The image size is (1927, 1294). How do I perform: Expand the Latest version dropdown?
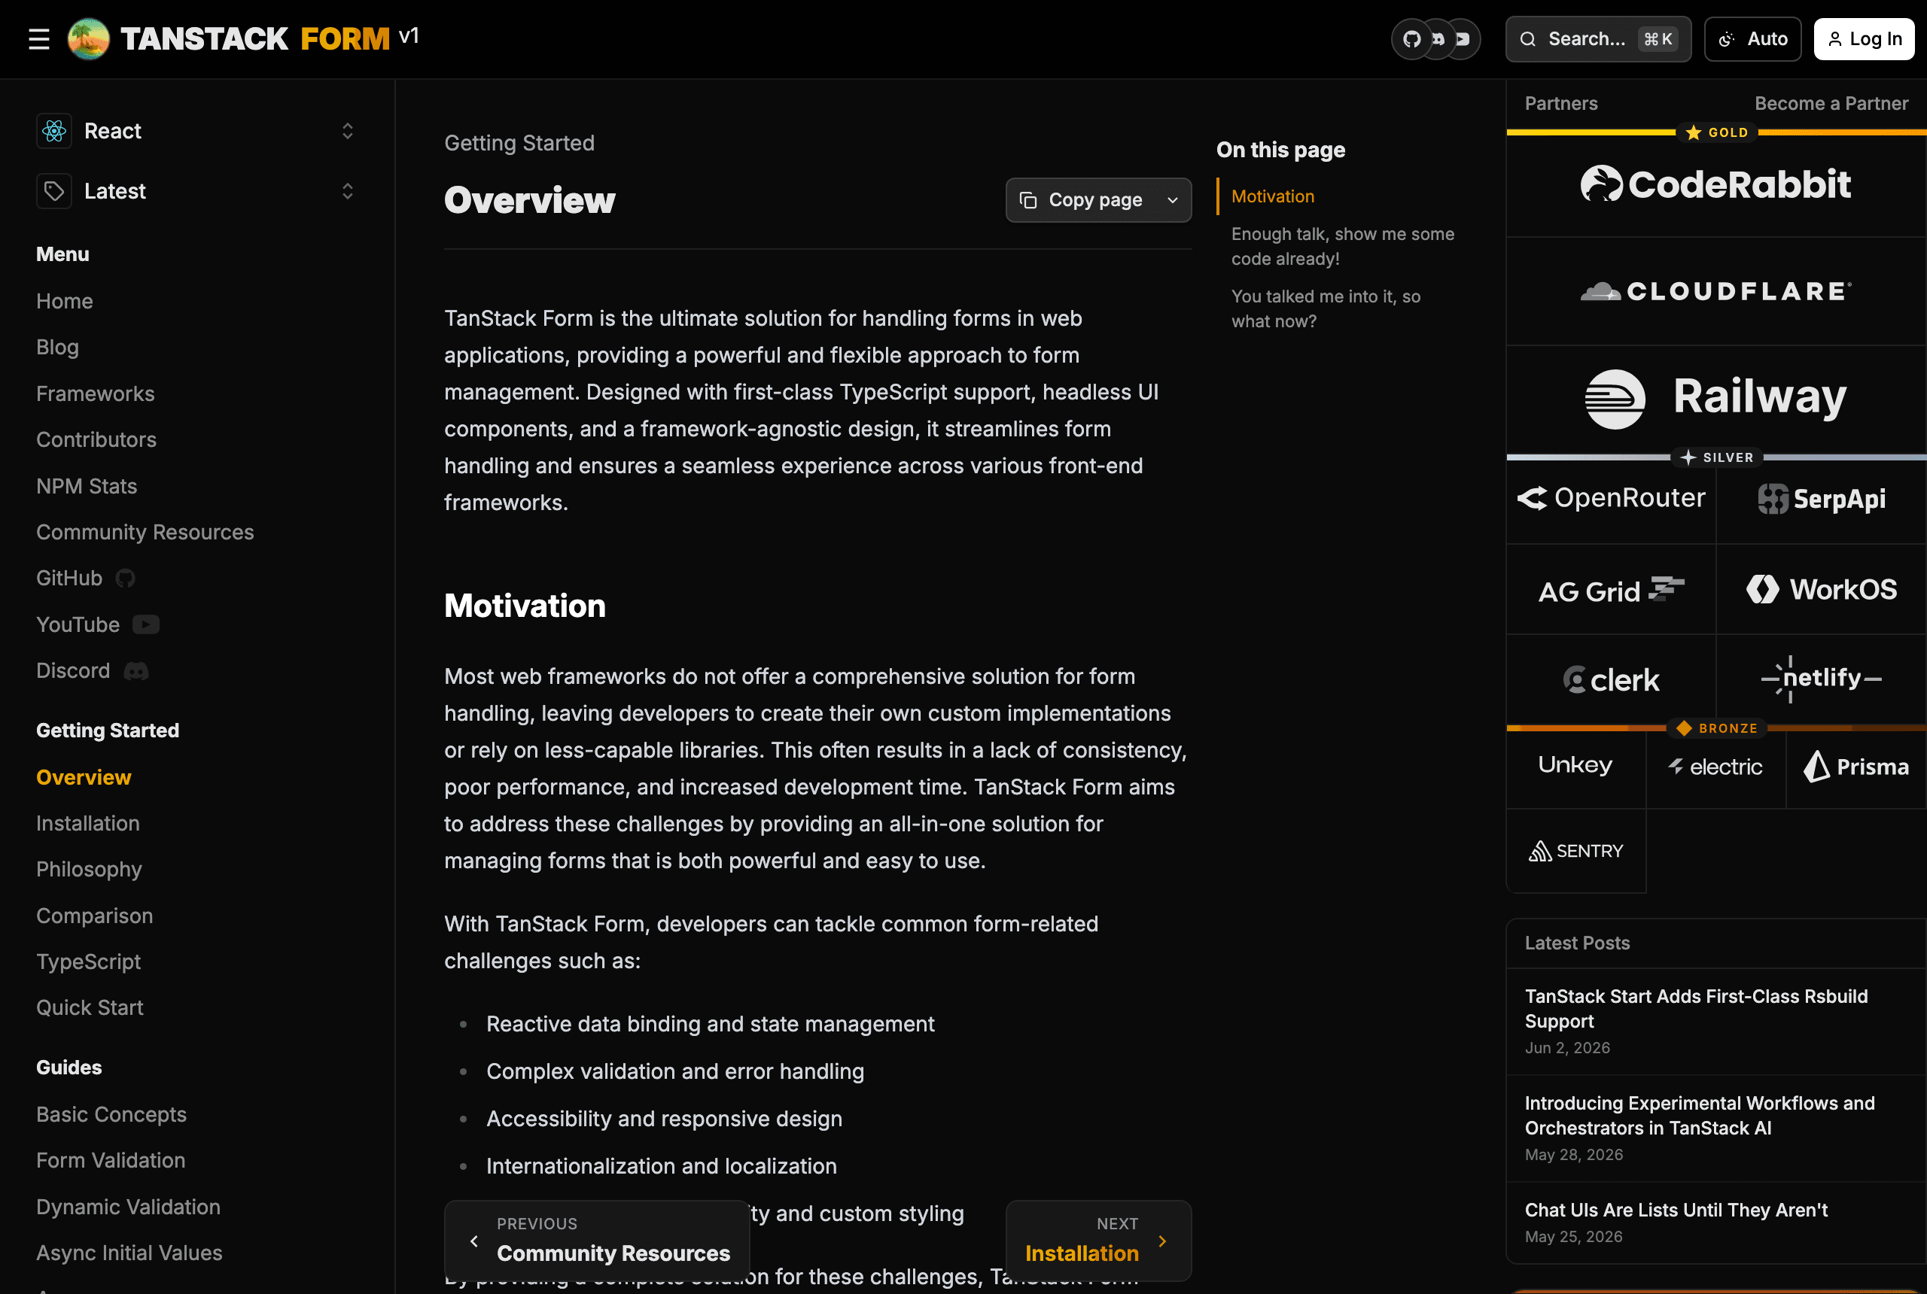point(348,190)
